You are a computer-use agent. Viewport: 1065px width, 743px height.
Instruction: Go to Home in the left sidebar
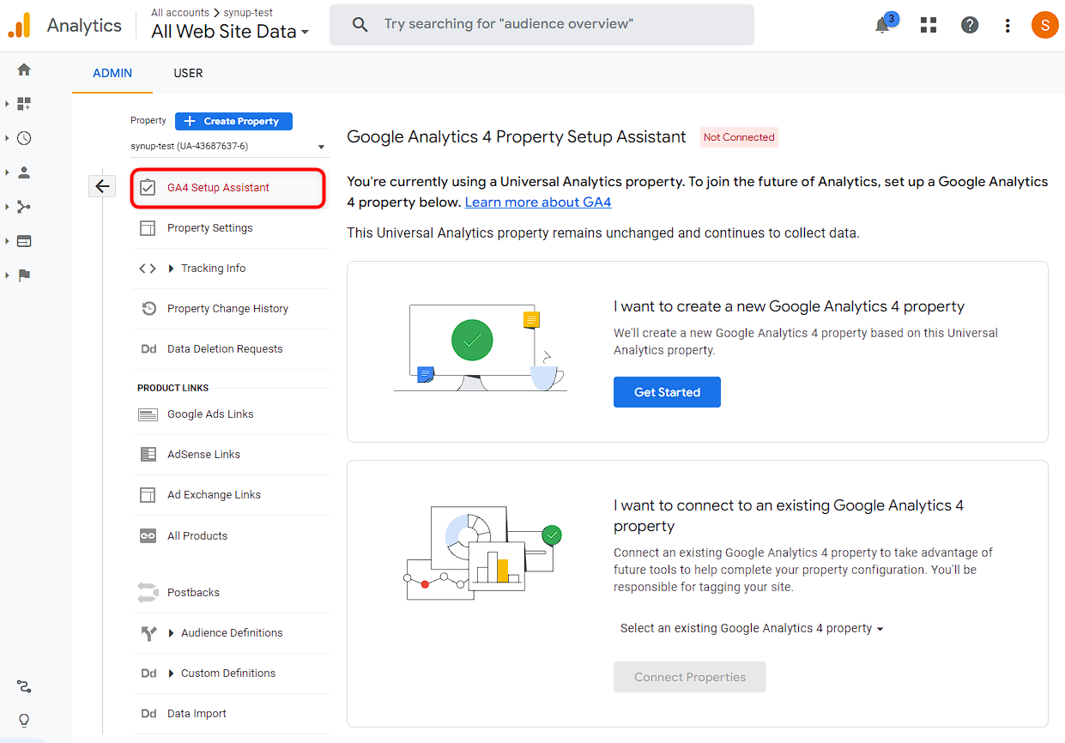pyautogui.click(x=24, y=69)
